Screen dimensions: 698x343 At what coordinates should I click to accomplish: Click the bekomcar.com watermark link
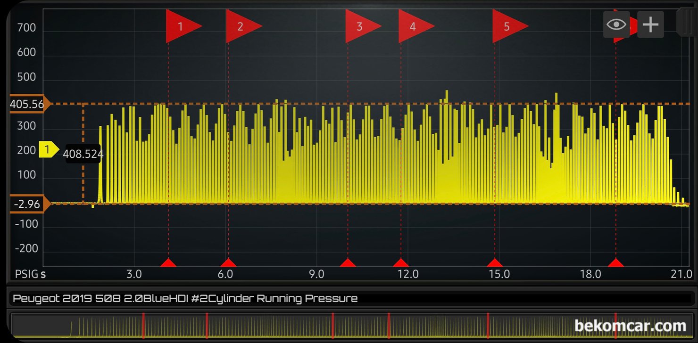(x=630, y=326)
